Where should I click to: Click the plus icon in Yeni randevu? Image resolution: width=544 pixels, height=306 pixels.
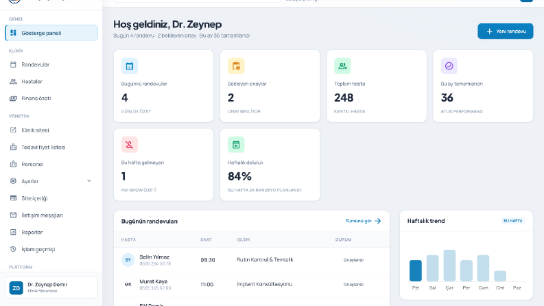[490, 32]
